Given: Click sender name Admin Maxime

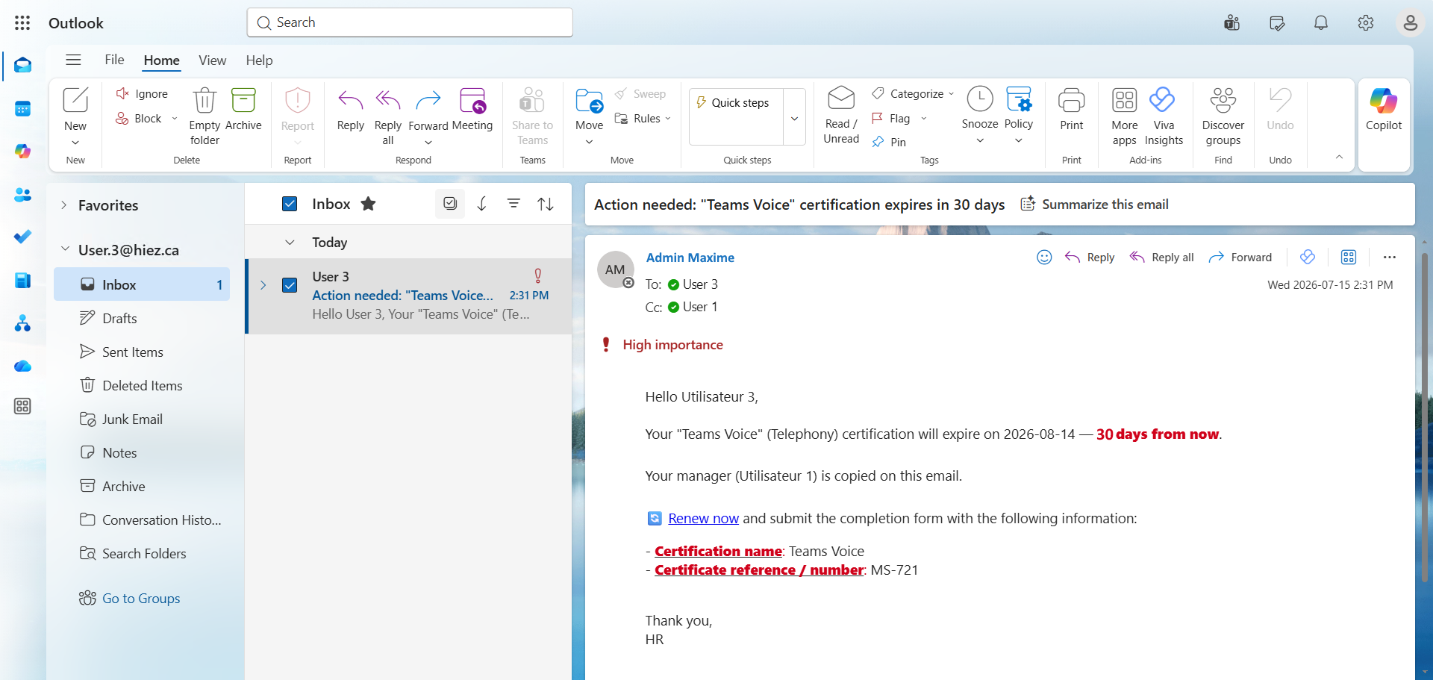Looking at the screenshot, I should pyautogui.click(x=690, y=258).
